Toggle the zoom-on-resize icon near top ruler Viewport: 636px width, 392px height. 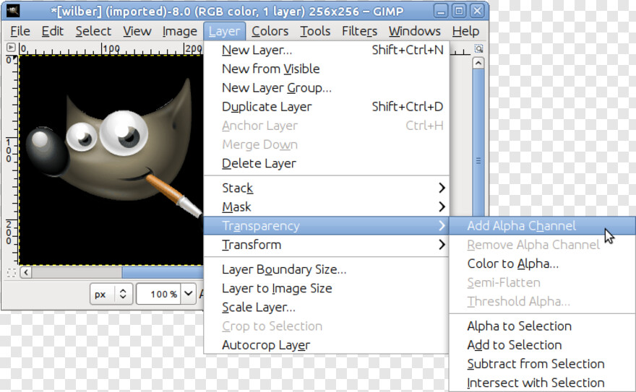tap(478, 48)
